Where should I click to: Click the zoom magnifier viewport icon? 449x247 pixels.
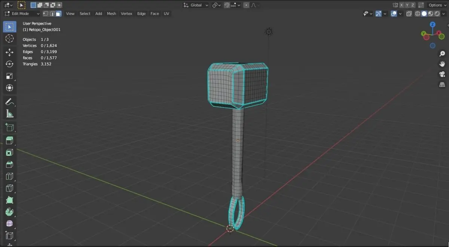click(442, 54)
